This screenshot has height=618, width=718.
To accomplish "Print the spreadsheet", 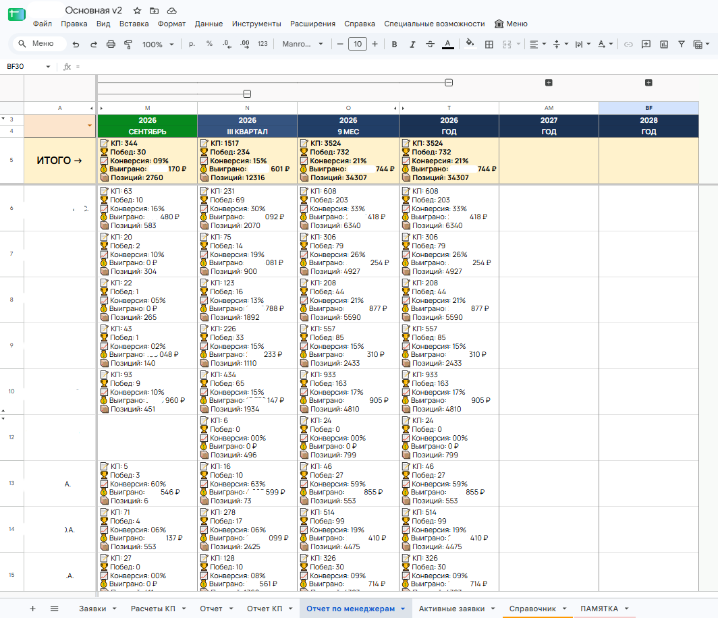I will click(111, 44).
